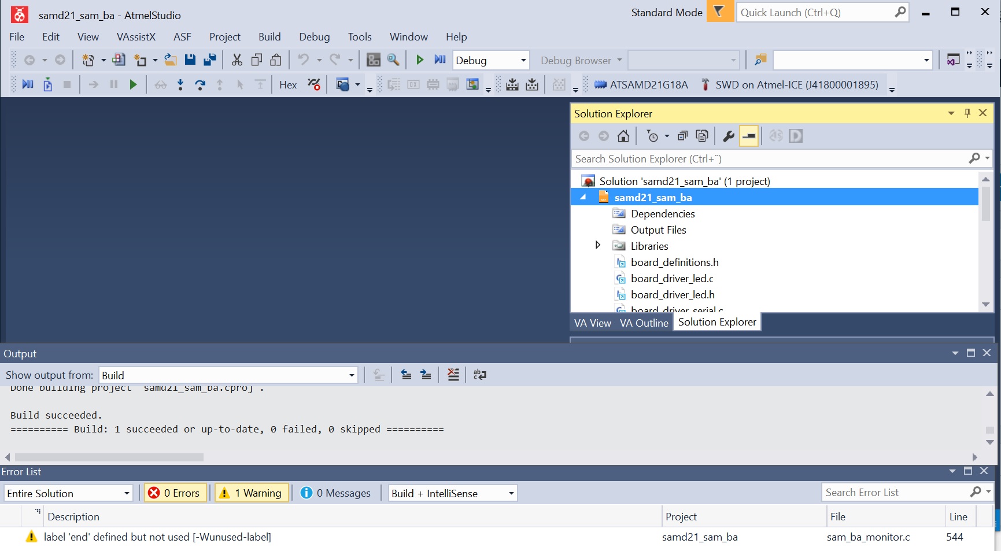Select the unused-label warning row
Viewport: 1001px width, 551px height.
497,537
